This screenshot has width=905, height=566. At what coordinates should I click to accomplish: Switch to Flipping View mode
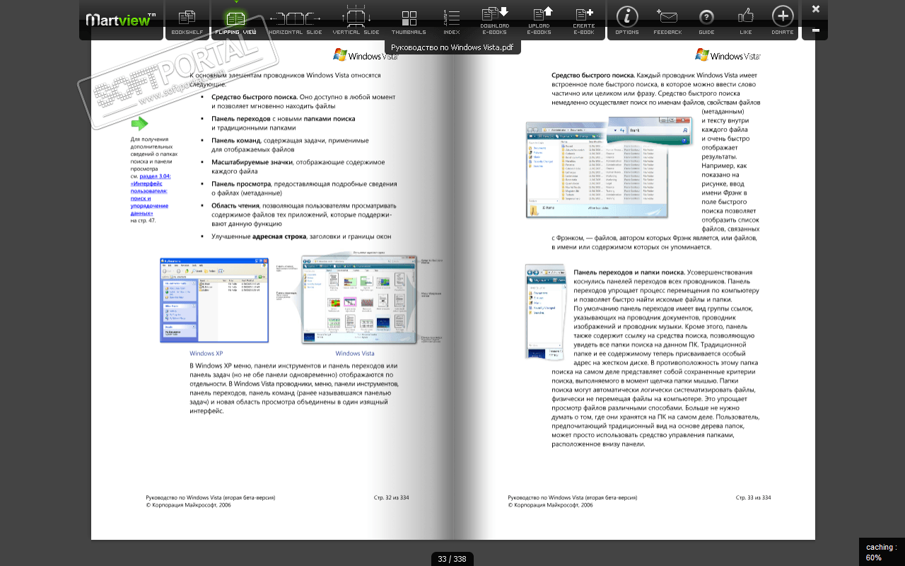236,21
